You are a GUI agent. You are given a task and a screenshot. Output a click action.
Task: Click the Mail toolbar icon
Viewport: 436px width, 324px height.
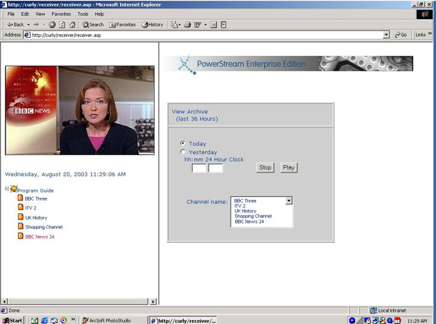pyautogui.click(x=176, y=25)
